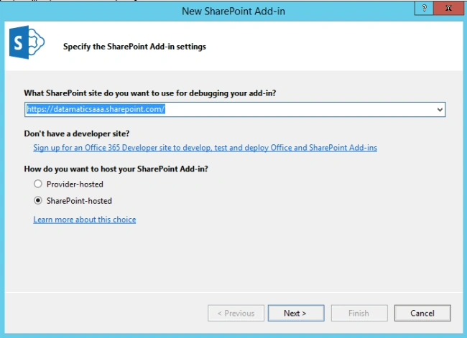
Task: Click the 'How do you want to host' question text
Action: [x=116, y=169]
